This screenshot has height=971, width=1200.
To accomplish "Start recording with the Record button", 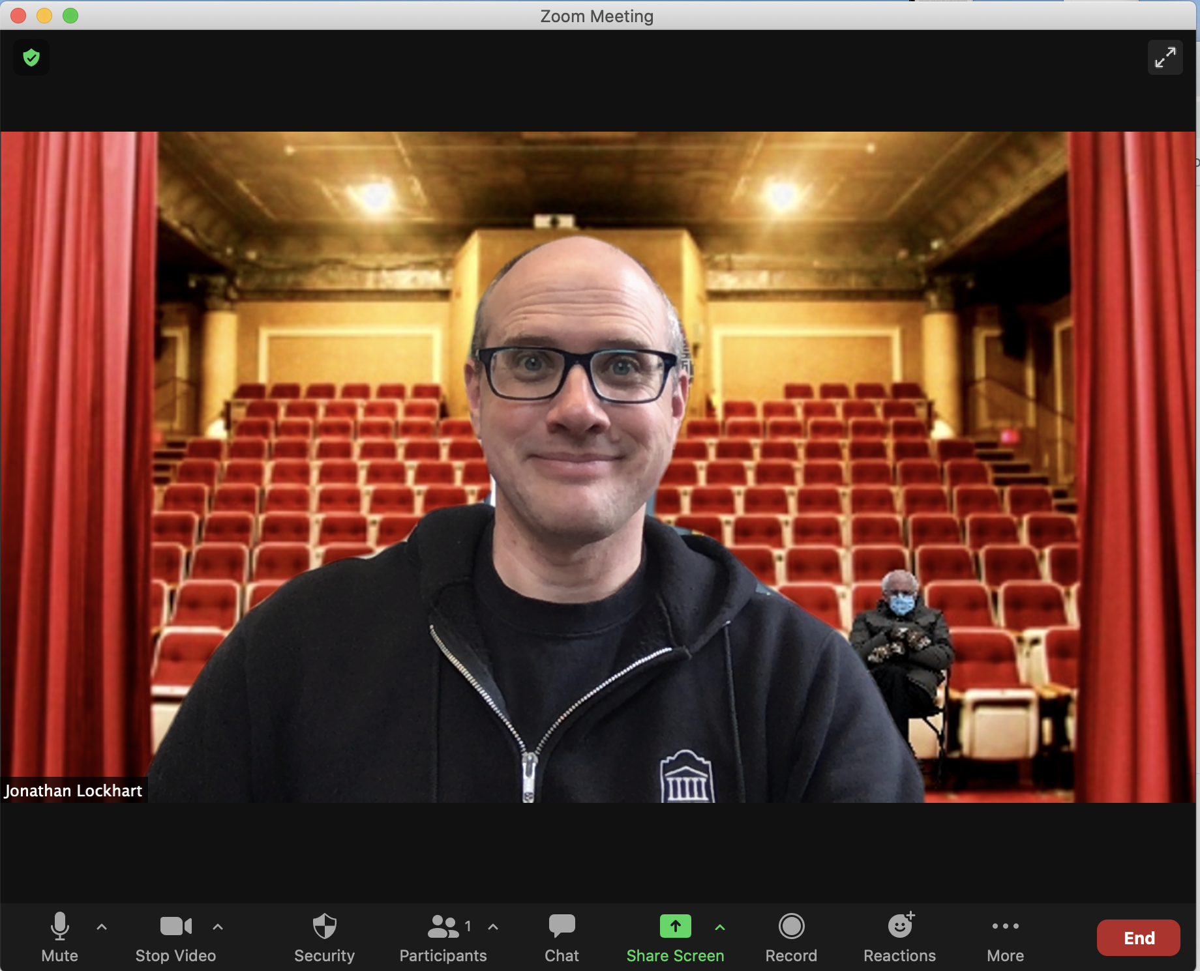I will [x=791, y=937].
